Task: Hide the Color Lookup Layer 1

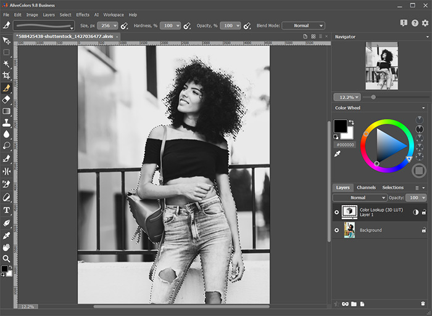Action: click(336, 213)
